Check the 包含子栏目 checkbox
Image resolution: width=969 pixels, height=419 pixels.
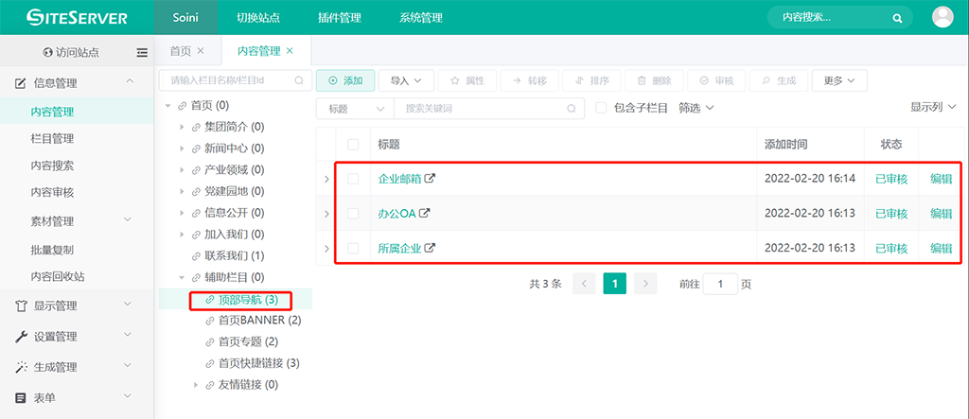(601, 108)
